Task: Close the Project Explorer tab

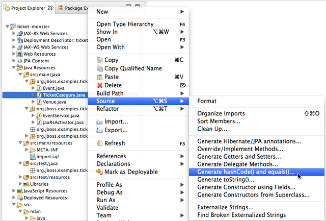Action: pos(50,8)
